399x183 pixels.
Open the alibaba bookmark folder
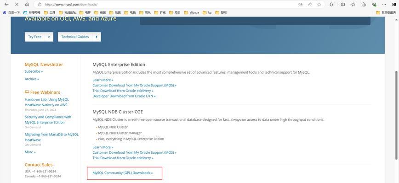191,12
